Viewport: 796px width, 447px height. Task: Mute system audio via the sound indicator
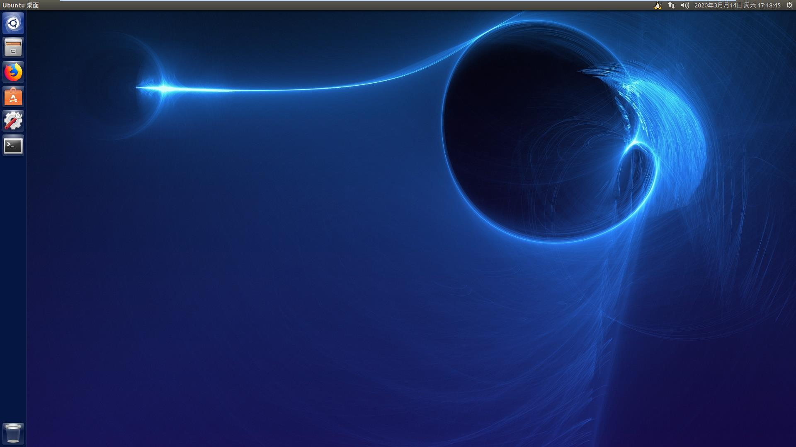coord(686,5)
